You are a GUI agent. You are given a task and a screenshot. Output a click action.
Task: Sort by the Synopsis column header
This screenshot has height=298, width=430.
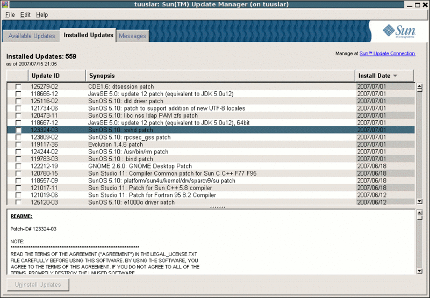pyautogui.click(x=220, y=76)
